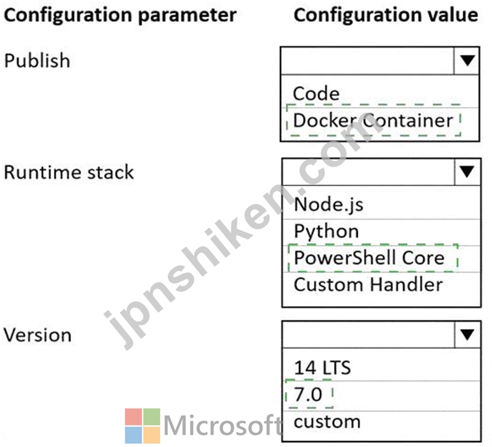Select the Code publish option

(316, 94)
